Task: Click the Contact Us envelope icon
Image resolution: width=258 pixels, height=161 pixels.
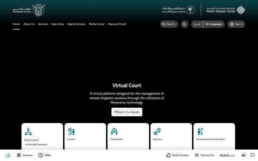Action: tap(197, 155)
